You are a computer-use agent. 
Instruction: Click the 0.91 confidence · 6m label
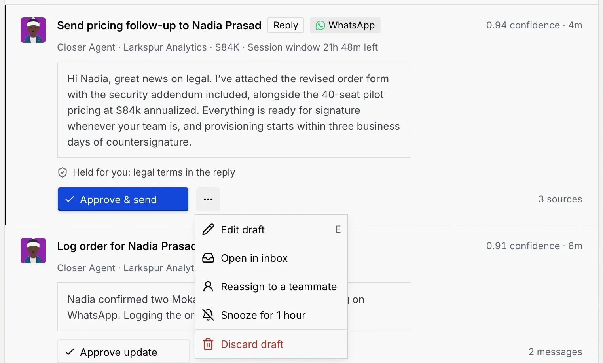click(534, 246)
